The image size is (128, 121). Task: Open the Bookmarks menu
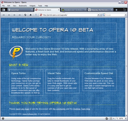coord(23,6)
